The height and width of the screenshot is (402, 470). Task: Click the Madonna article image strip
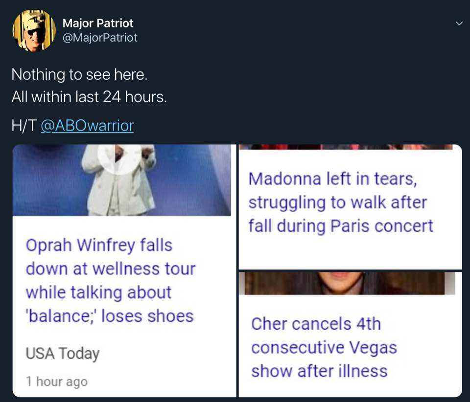[x=346, y=147]
